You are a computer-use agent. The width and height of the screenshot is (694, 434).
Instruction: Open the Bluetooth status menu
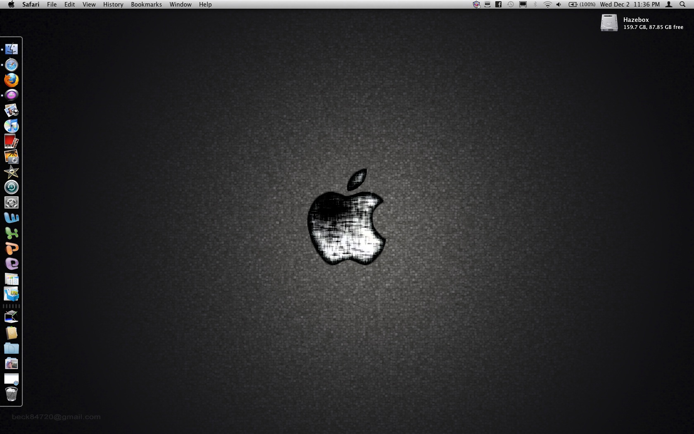535,5
